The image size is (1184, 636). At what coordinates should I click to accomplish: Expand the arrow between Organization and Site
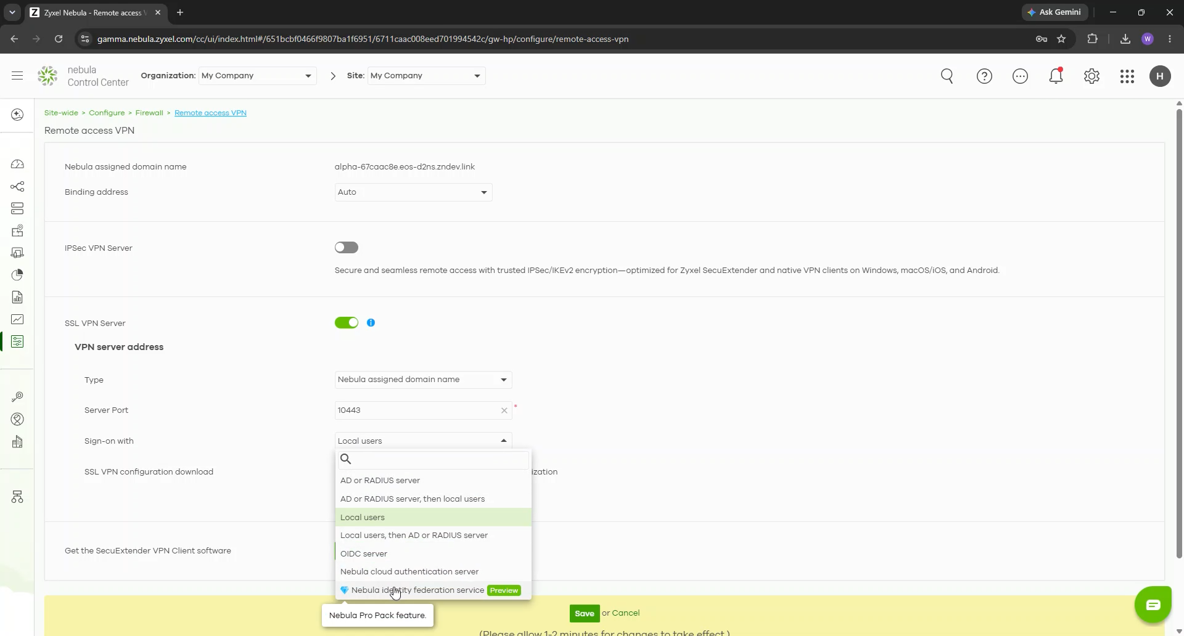[333, 76]
